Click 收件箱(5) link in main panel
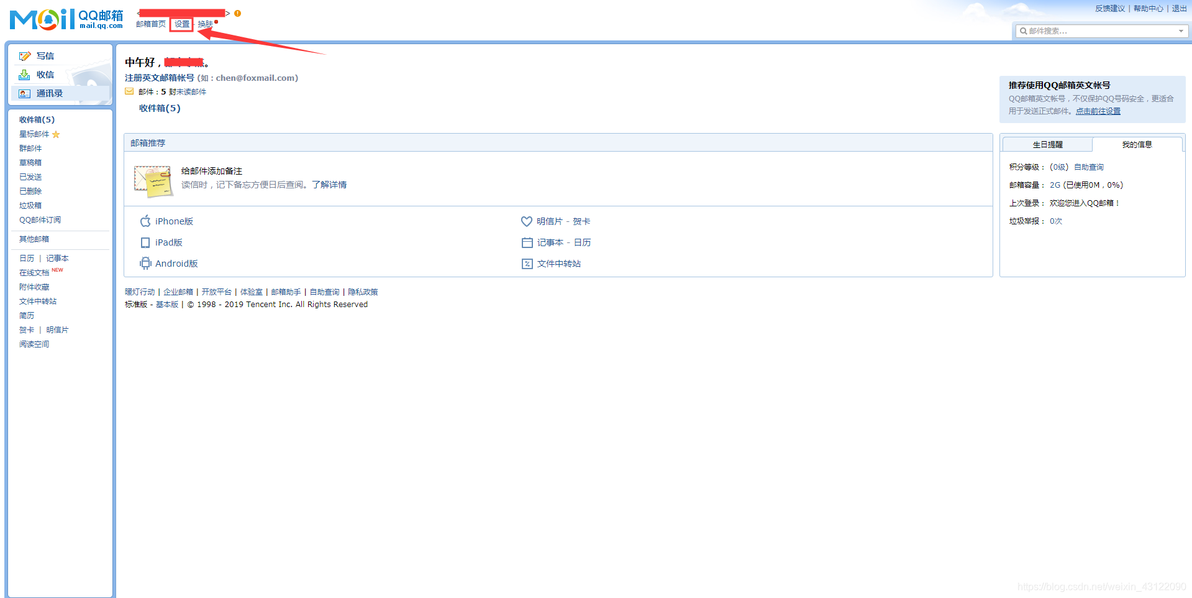 [x=160, y=108]
